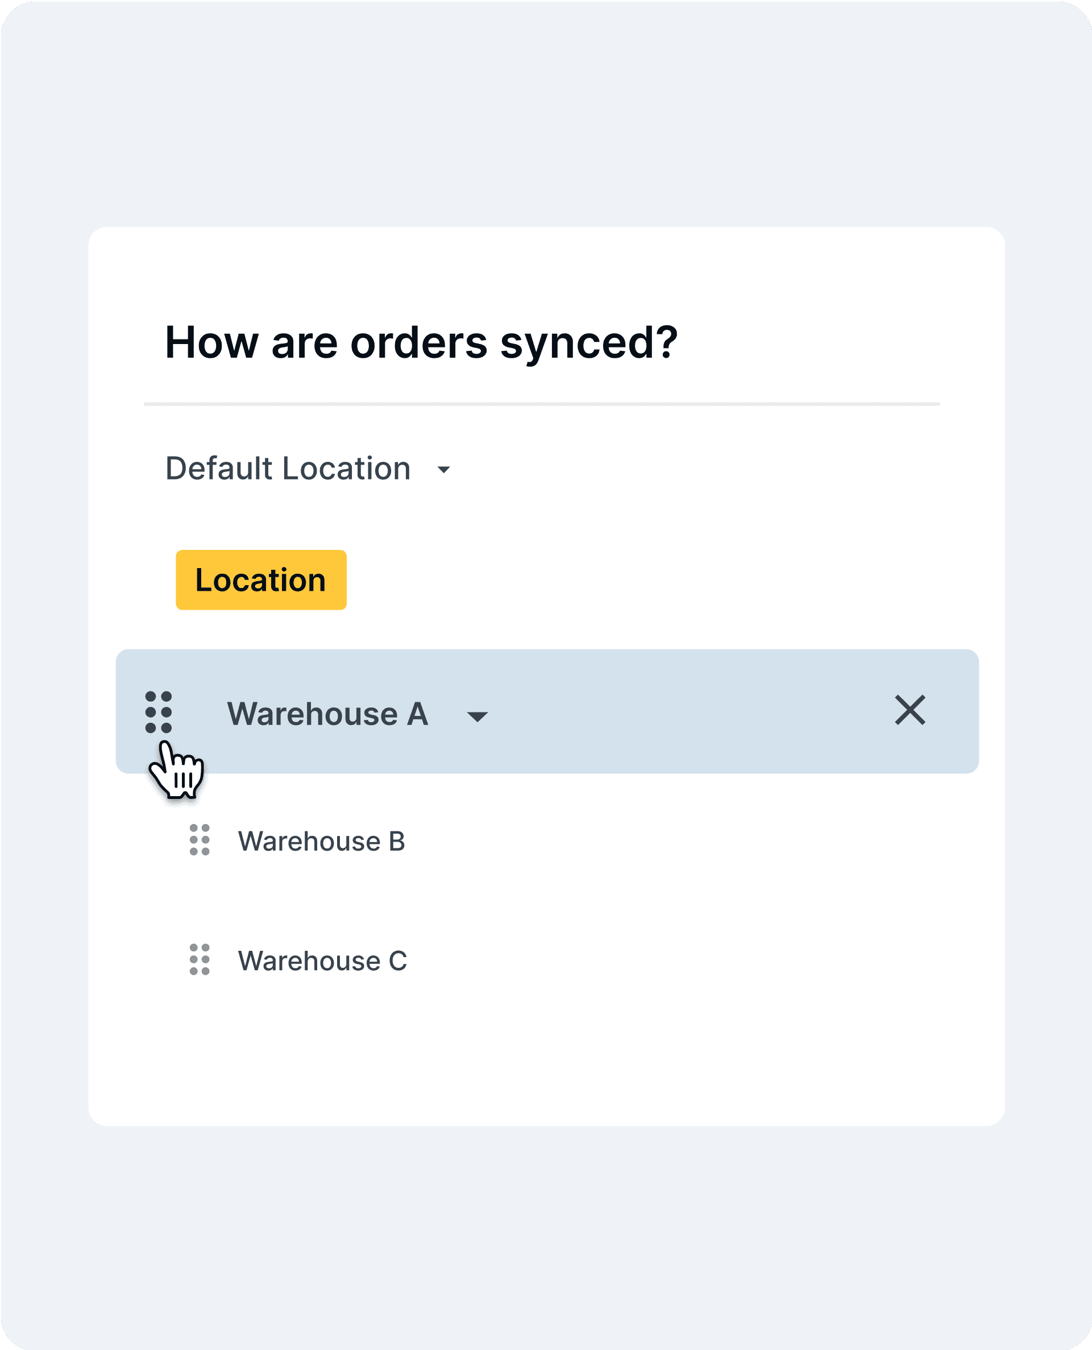The width and height of the screenshot is (1092, 1350).
Task: Select the Warehouse B item
Action: (321, 841)
